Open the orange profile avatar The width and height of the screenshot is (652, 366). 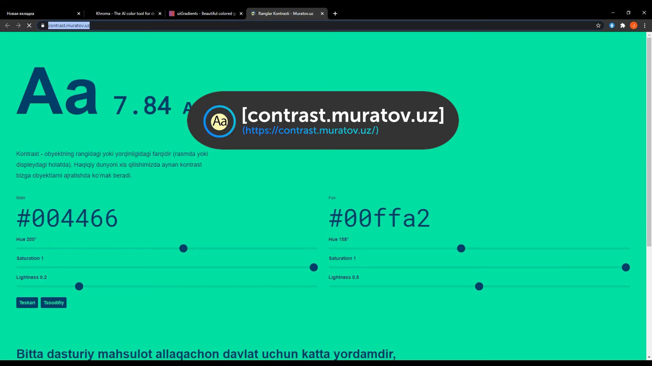tap(634, 25)
